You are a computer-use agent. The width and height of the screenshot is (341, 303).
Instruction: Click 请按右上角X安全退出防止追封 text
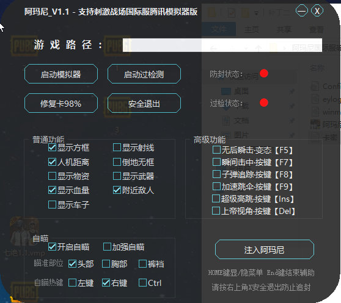[x=261, y=287]
